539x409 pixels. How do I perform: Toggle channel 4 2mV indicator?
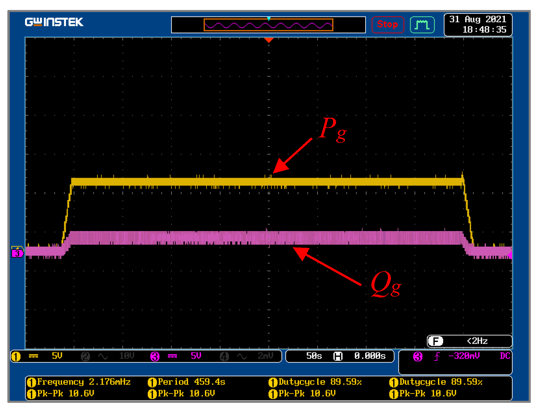pyautogui.click(x=224, y=356)
